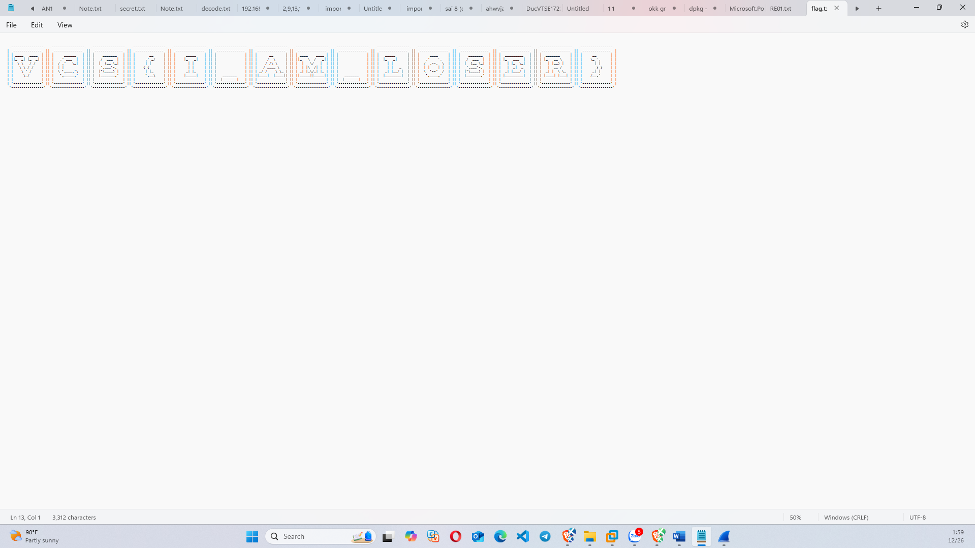Open Microsoft Edge from the taskbar
The image size is (975, 548).
(x=500, y=536)
